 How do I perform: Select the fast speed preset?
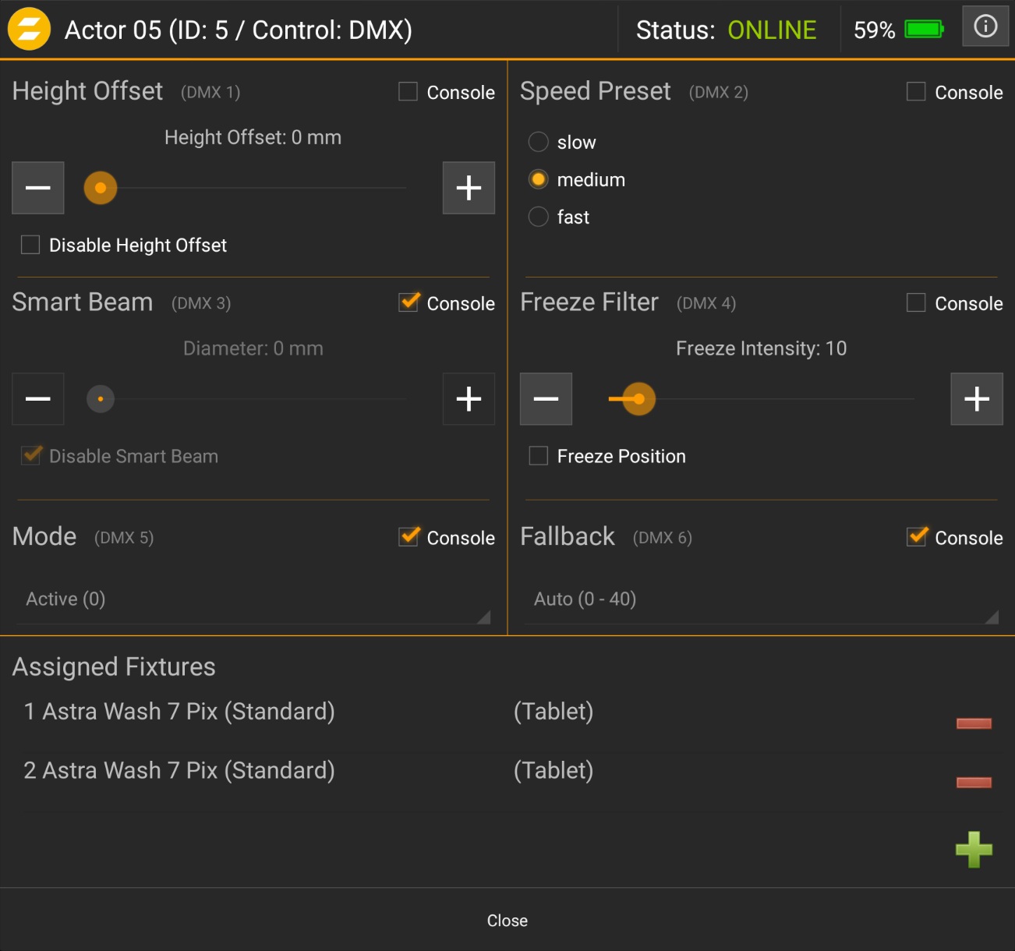click(539, 217)
